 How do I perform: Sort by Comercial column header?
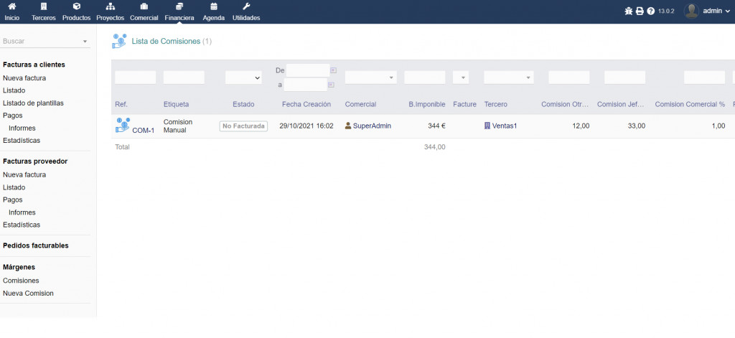tap(360, 104)
